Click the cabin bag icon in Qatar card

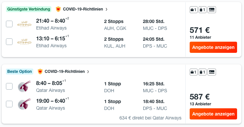click(x=193, y=72)
